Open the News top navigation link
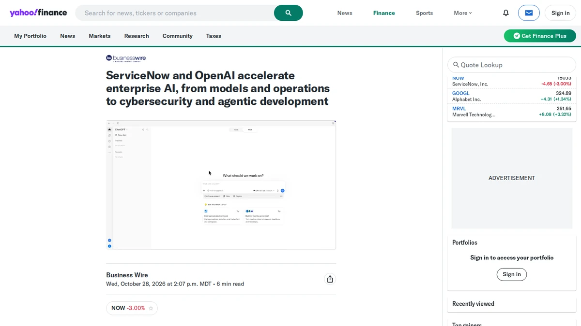 tap(345, 13)
